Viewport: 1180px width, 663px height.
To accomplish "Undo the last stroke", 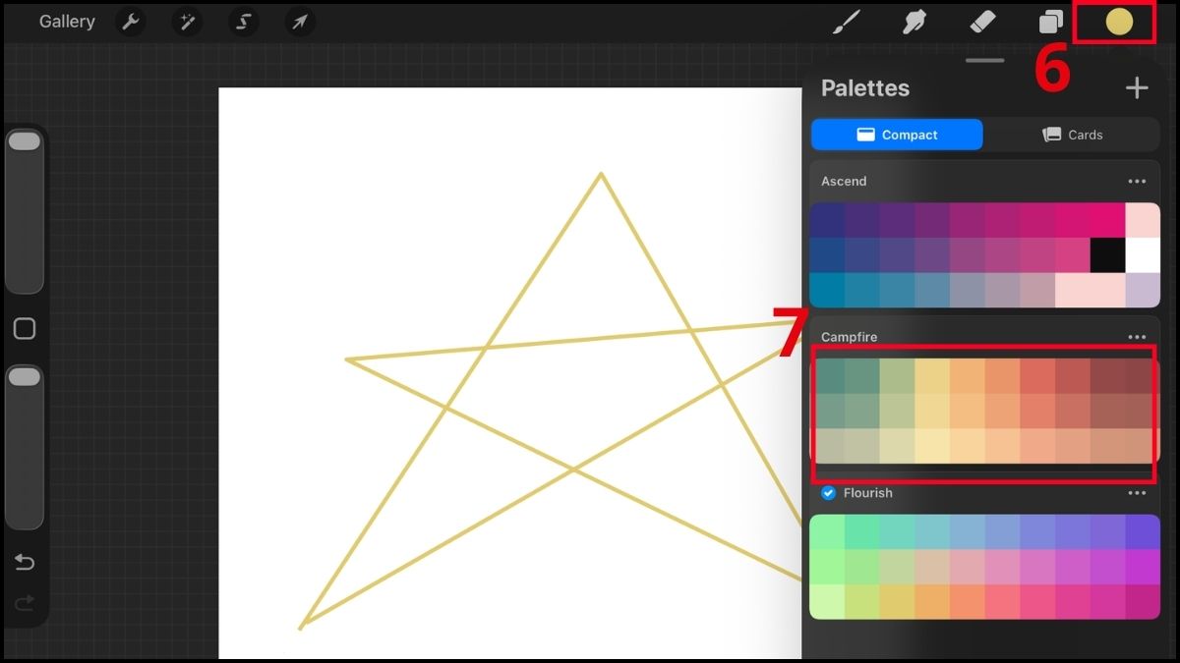I will coord(25,562).
